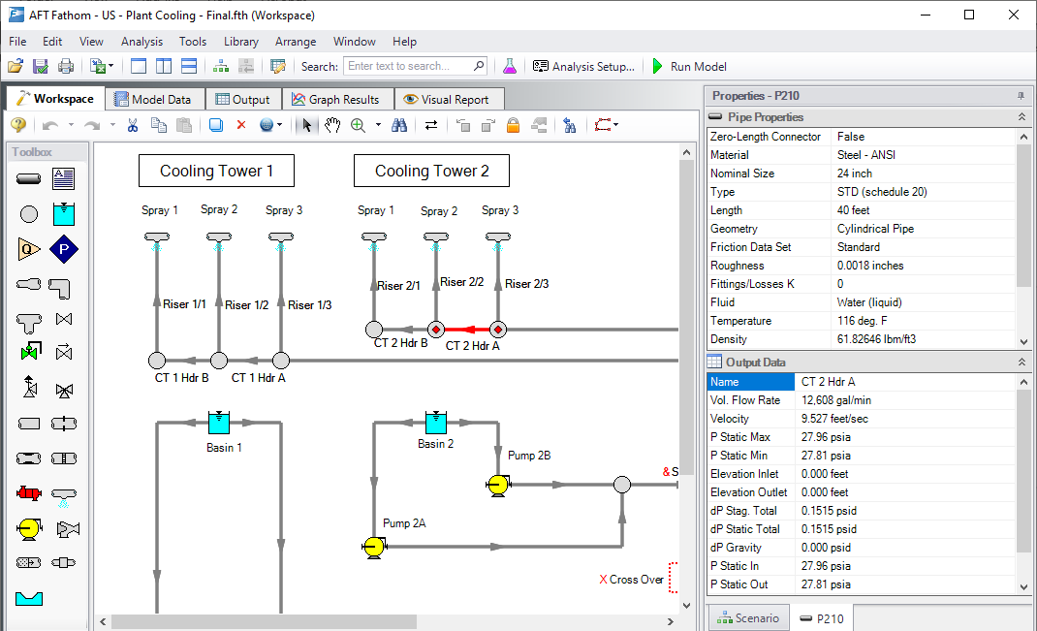Click the Annotation tool in Toolbox

64,178
